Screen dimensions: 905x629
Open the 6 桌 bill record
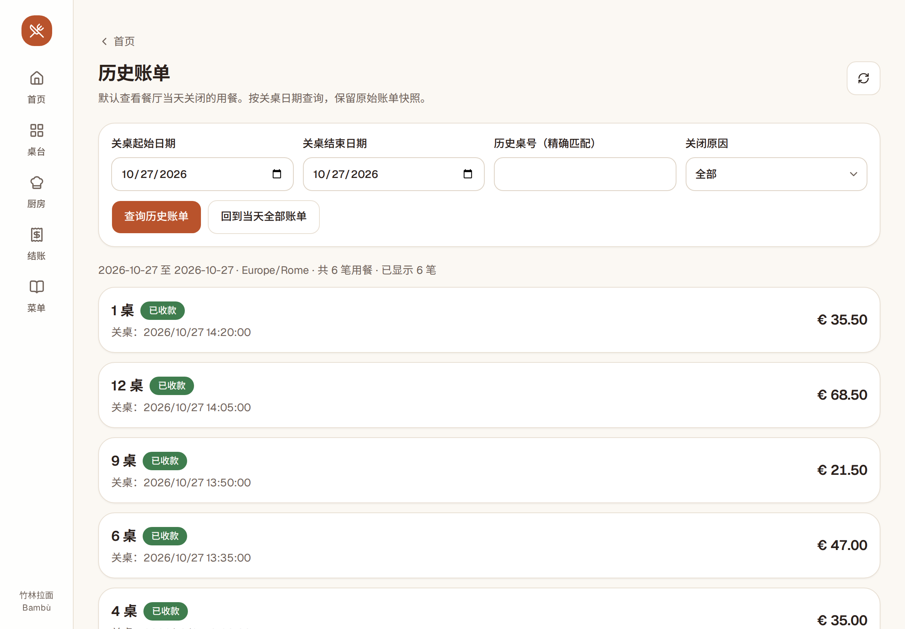point(489,545)
